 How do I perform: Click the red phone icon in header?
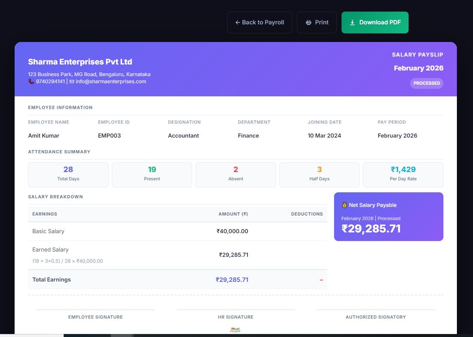pyautogui.click(x=31, y=81)
